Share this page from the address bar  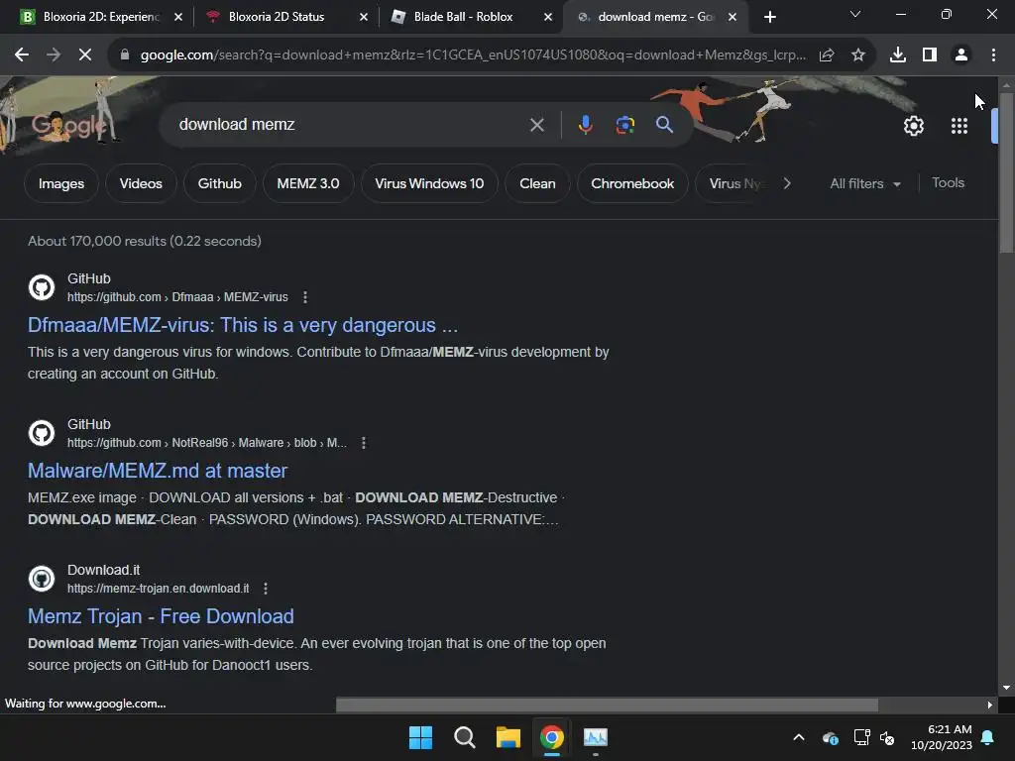point(827,55)
